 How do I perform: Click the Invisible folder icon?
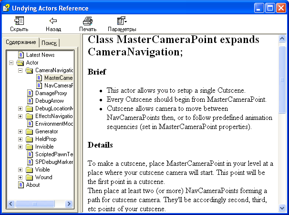[29, 147]
